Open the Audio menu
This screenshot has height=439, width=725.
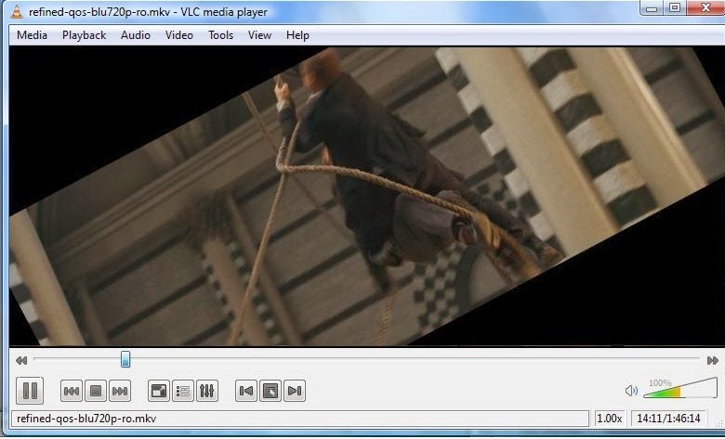pos(136,35)
